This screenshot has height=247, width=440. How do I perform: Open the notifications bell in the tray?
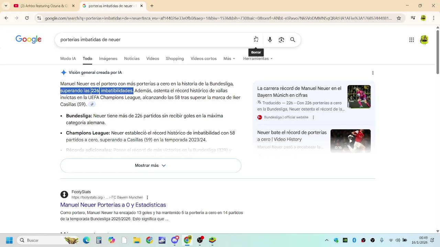tap(432, 240)
